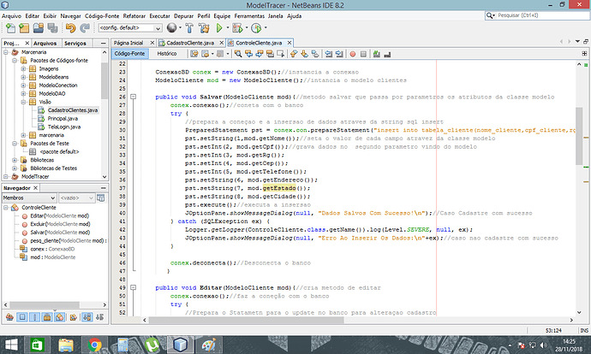Open the Arquivo menu
This screenshot has width=591, height=354.
tap(11, 15)
